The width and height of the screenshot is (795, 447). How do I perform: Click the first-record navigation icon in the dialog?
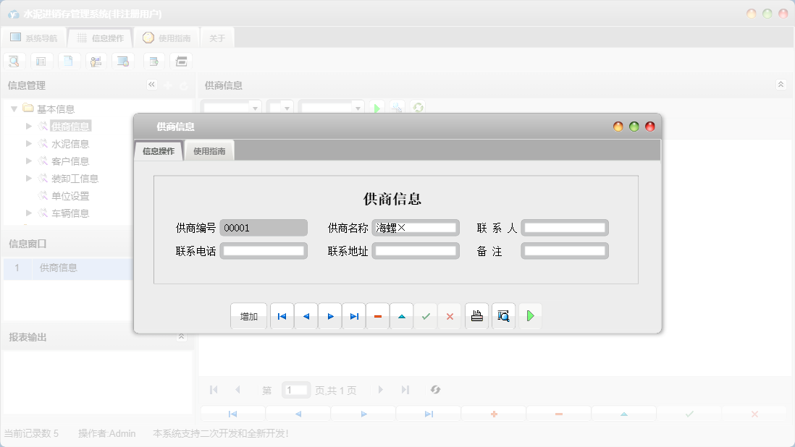[282, 315]
